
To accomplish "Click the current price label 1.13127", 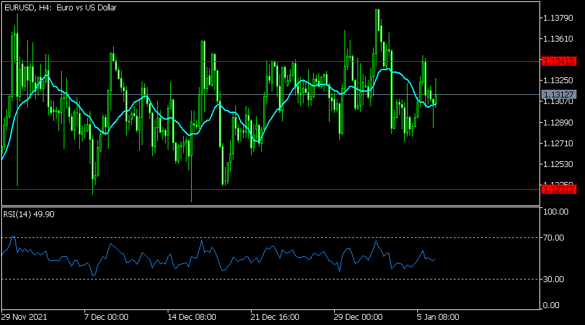I will coord(558,94).
